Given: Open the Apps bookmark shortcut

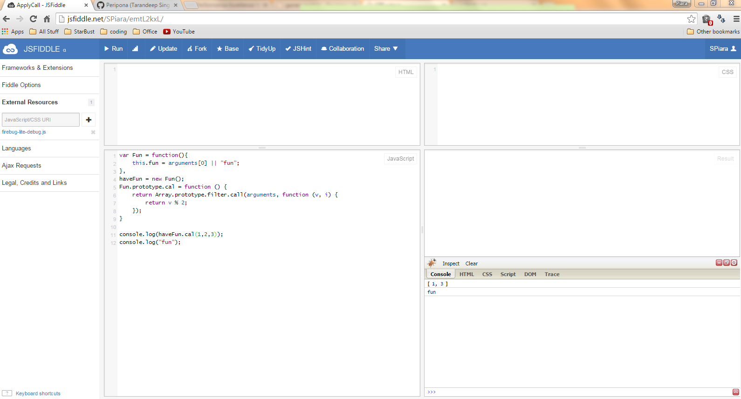Looking at the screenshot, I should pyautogui.click(x=13, y=32).
